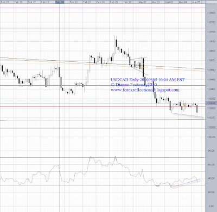This screenshot has height=212, width=217.
Task: Click the 0.00 indicator scale label
Action: pos(212,206)
